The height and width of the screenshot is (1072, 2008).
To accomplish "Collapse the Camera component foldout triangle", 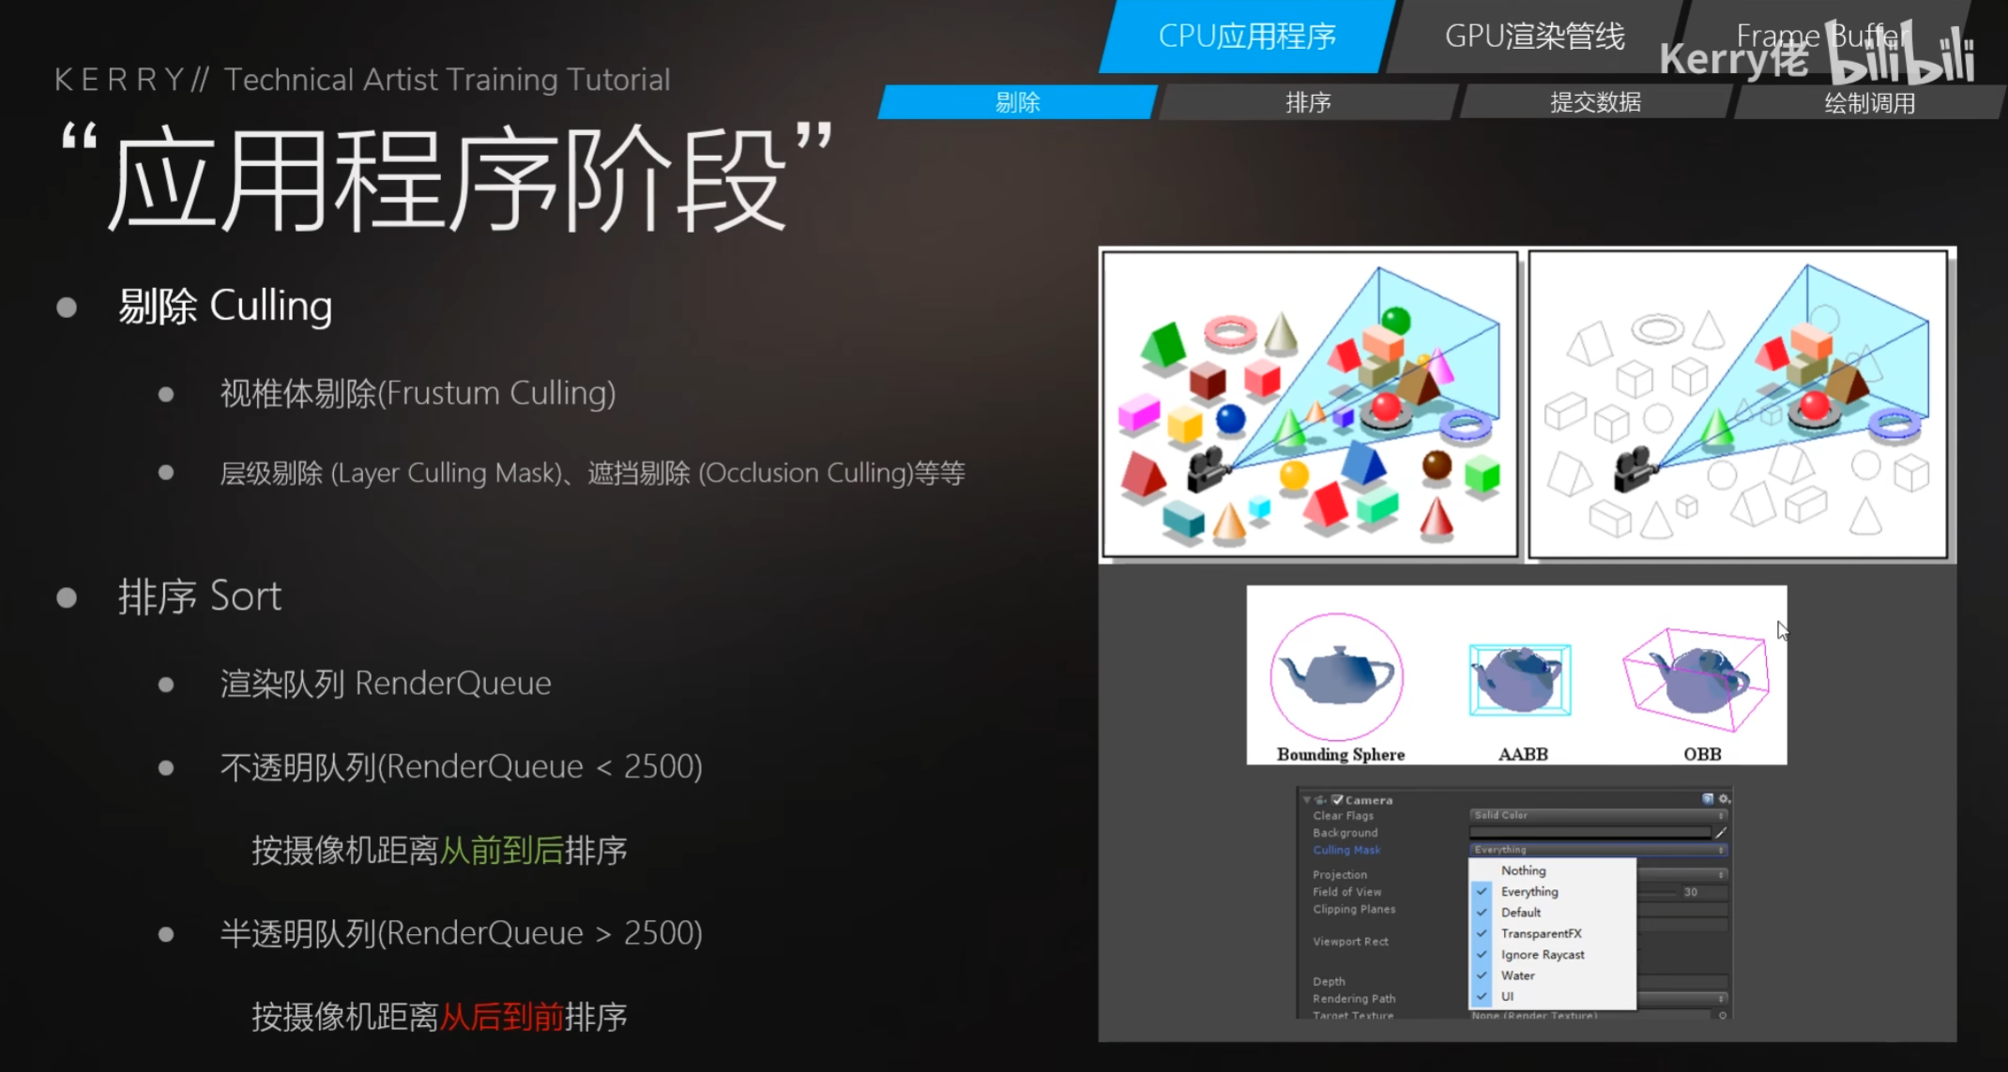I will (x=1307, y=800).
